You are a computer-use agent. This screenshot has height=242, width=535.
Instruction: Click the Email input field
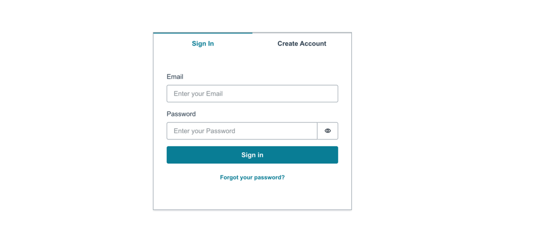[x=252, y=94]
